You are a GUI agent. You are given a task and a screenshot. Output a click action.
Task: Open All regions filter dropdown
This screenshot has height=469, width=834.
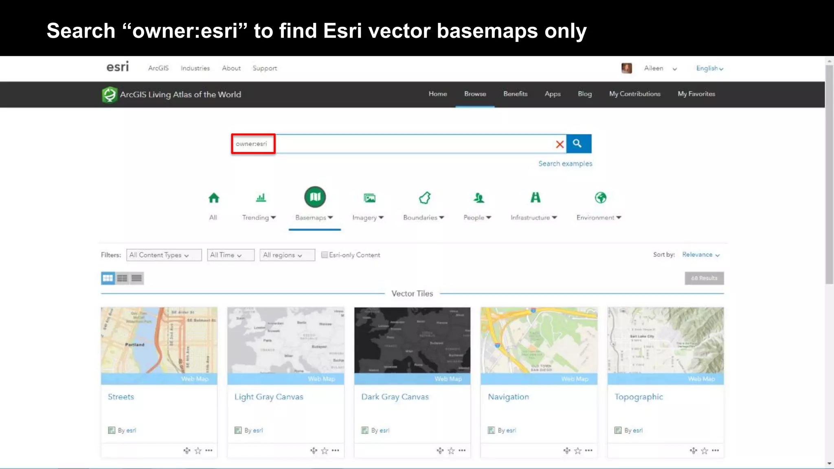(x=287, y=255)
